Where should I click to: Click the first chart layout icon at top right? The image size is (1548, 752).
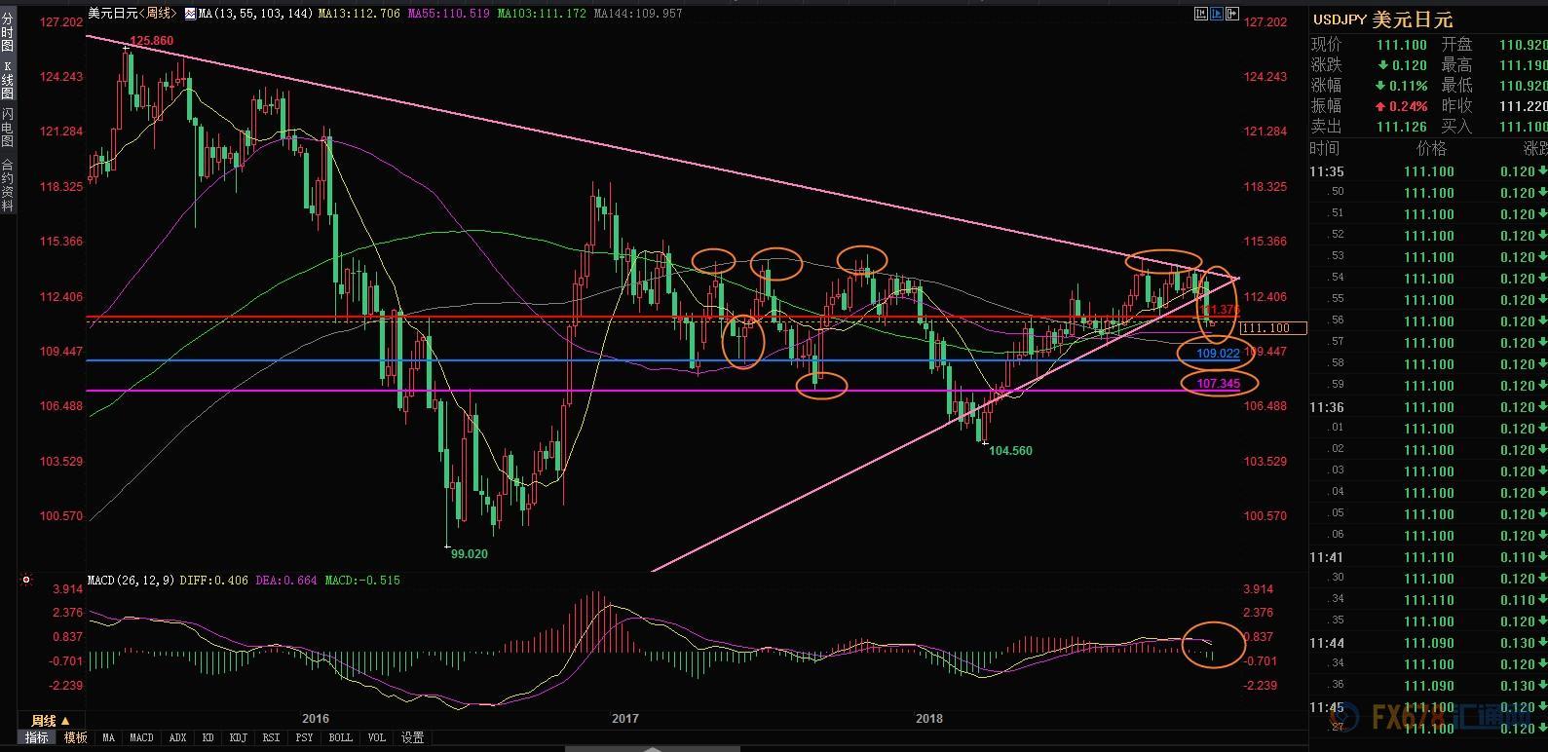(1201, 14)
